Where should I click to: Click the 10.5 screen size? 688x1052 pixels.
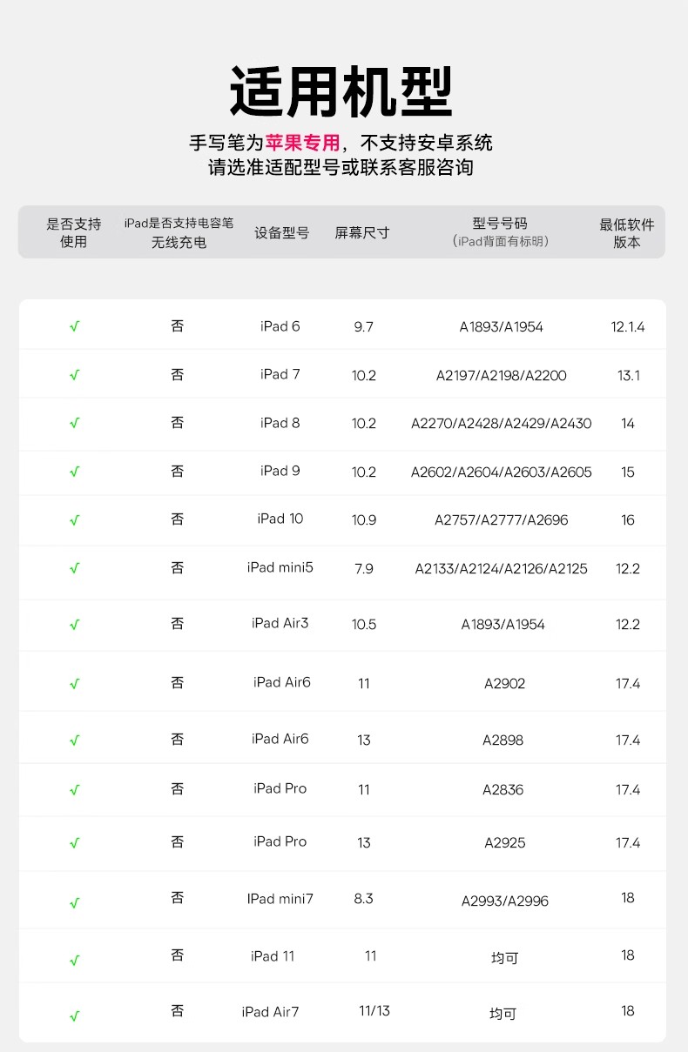364,625
